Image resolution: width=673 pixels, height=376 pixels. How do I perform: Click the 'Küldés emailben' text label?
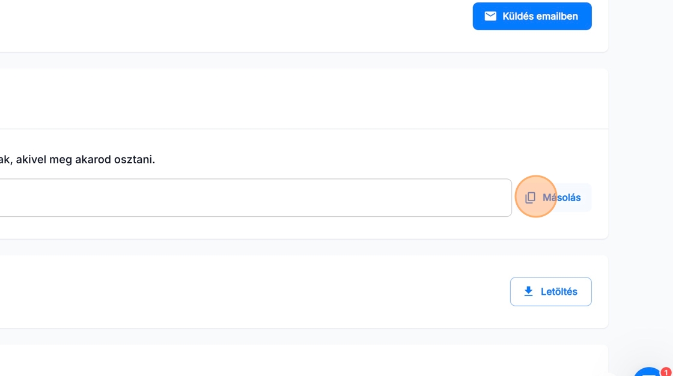tap(540, 16)
